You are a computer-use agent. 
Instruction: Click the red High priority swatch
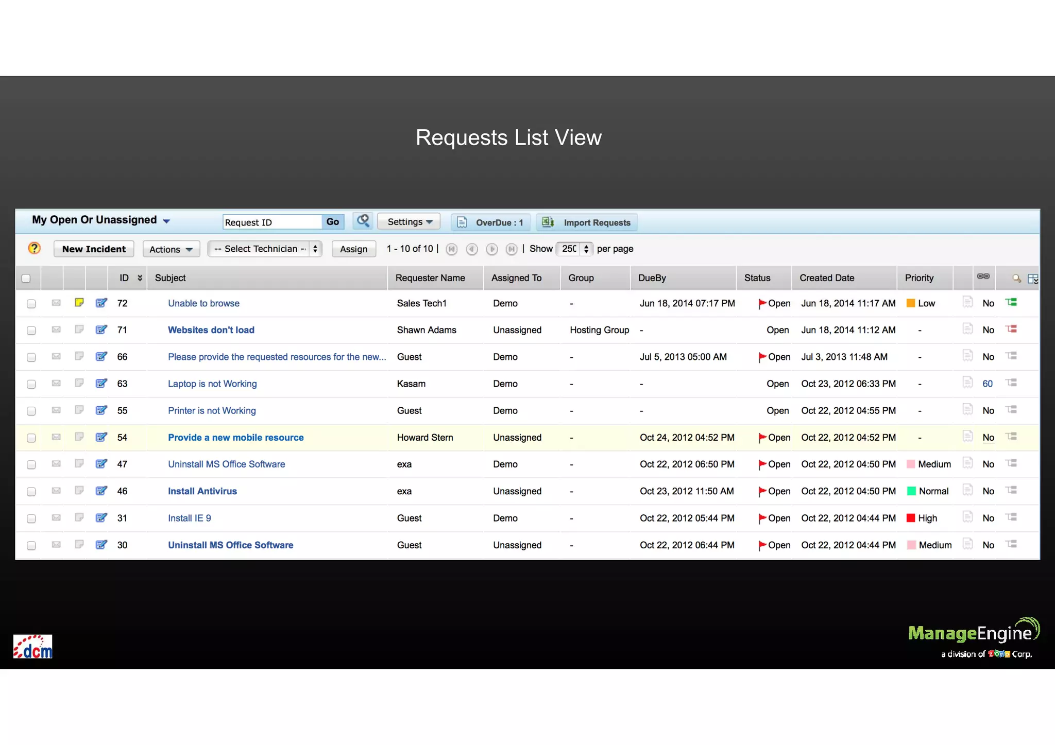click(911, 518)
